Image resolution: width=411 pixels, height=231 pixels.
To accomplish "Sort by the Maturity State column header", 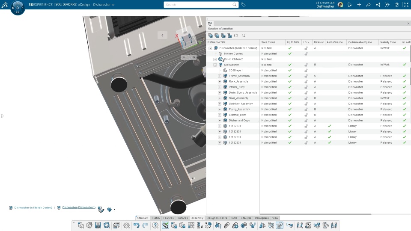I will pyautogui.click(x=389, y=42).
